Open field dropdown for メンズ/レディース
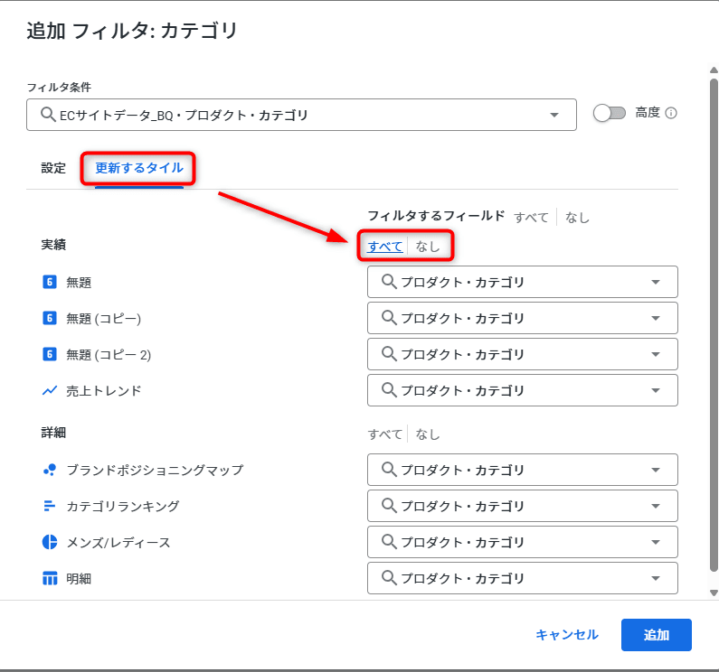 (522, 542)
